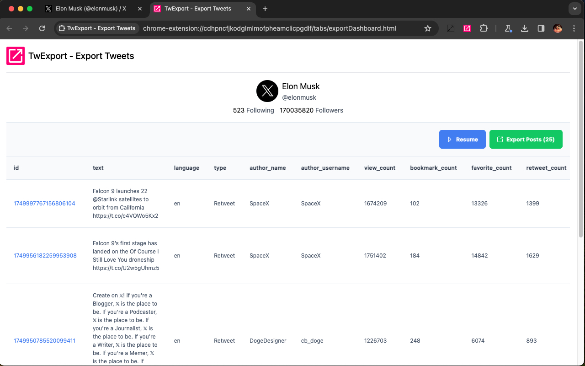Open Chrome Labs flask icon

(508, 28)
